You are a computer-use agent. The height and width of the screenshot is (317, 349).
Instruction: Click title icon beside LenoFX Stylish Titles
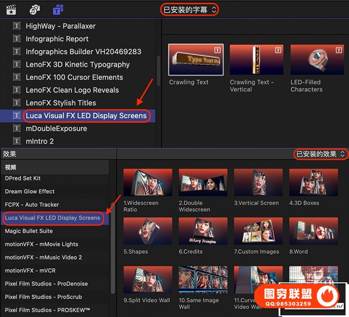(x=16, y=103)
